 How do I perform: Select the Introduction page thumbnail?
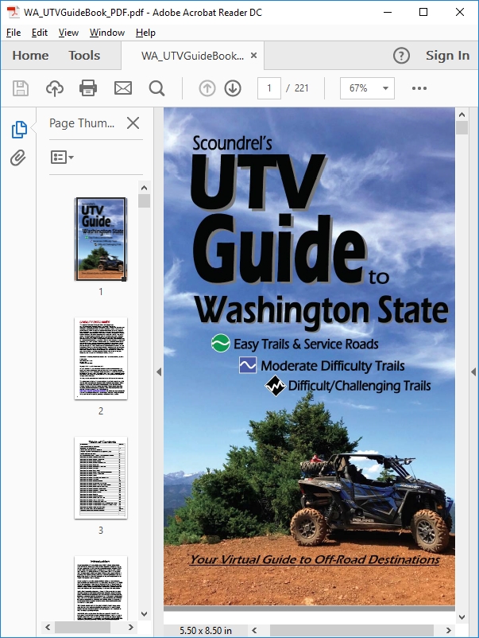[x=101, y=588]
